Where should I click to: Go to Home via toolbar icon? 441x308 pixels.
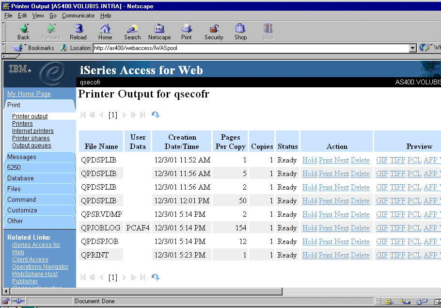click(105, 32)
